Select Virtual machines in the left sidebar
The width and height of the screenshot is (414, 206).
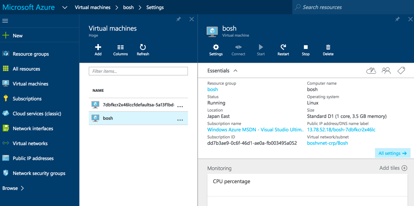[x=30, y=84]
